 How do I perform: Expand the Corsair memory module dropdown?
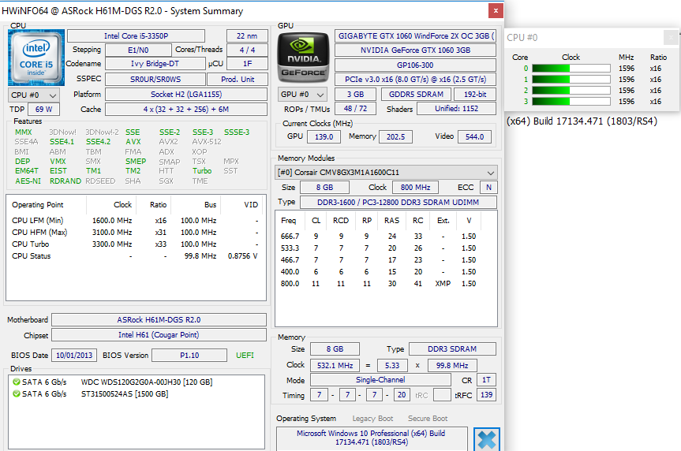[386, 173]
